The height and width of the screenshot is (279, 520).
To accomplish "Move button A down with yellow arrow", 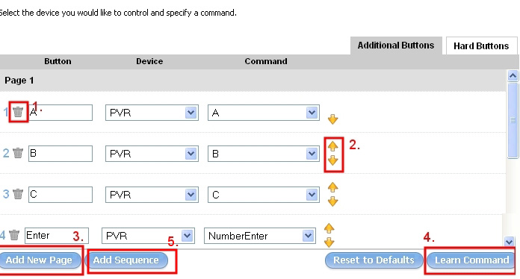I will (333, 119).
